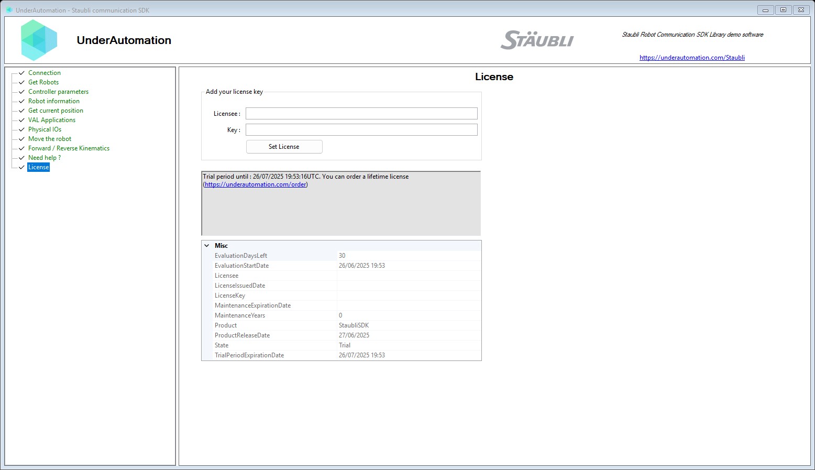Focus the Key input field

coord(361,130)
